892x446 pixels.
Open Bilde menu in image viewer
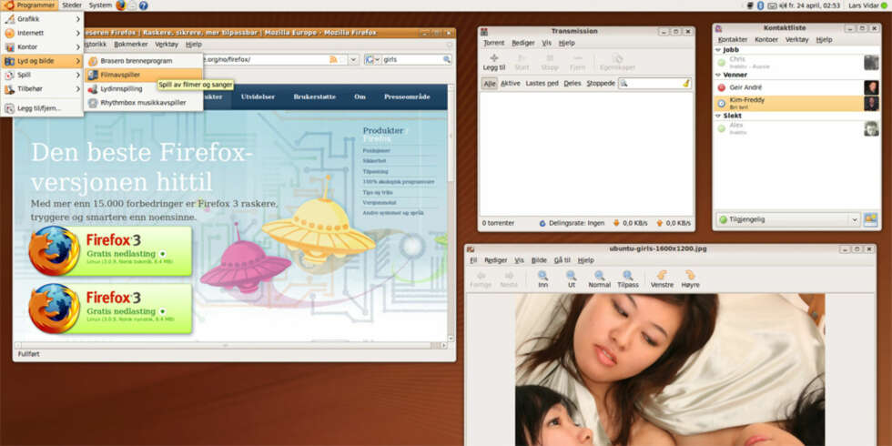point(539,260)
